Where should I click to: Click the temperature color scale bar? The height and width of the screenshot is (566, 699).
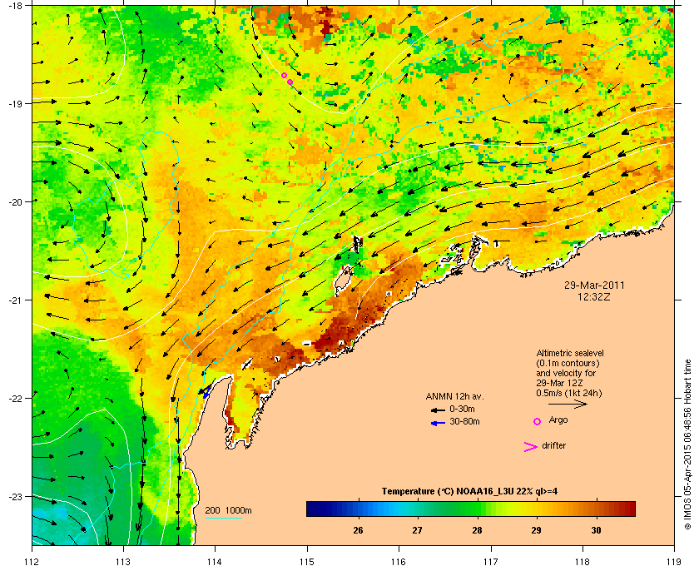(x=471, y=509)
